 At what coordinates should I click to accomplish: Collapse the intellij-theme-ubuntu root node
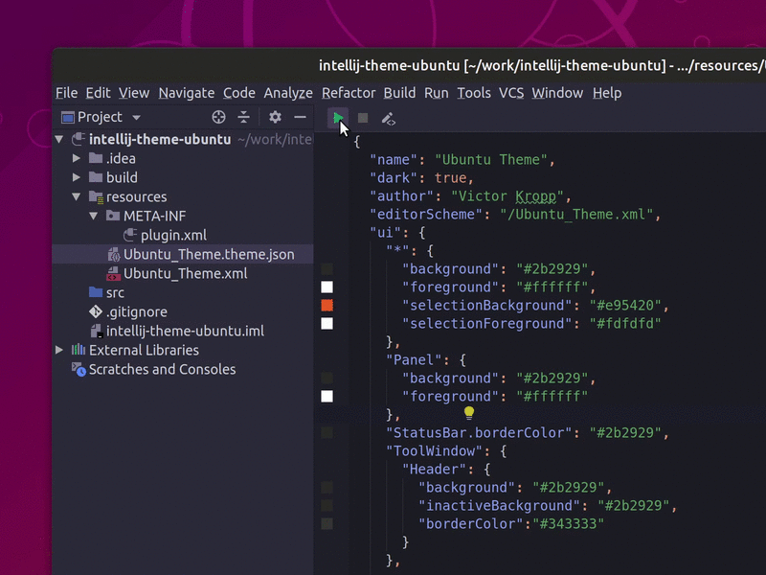59,139
